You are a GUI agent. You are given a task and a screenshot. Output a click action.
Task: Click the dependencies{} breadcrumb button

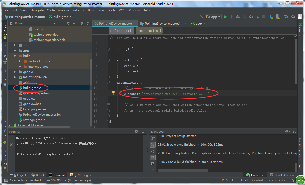[149, 30]
